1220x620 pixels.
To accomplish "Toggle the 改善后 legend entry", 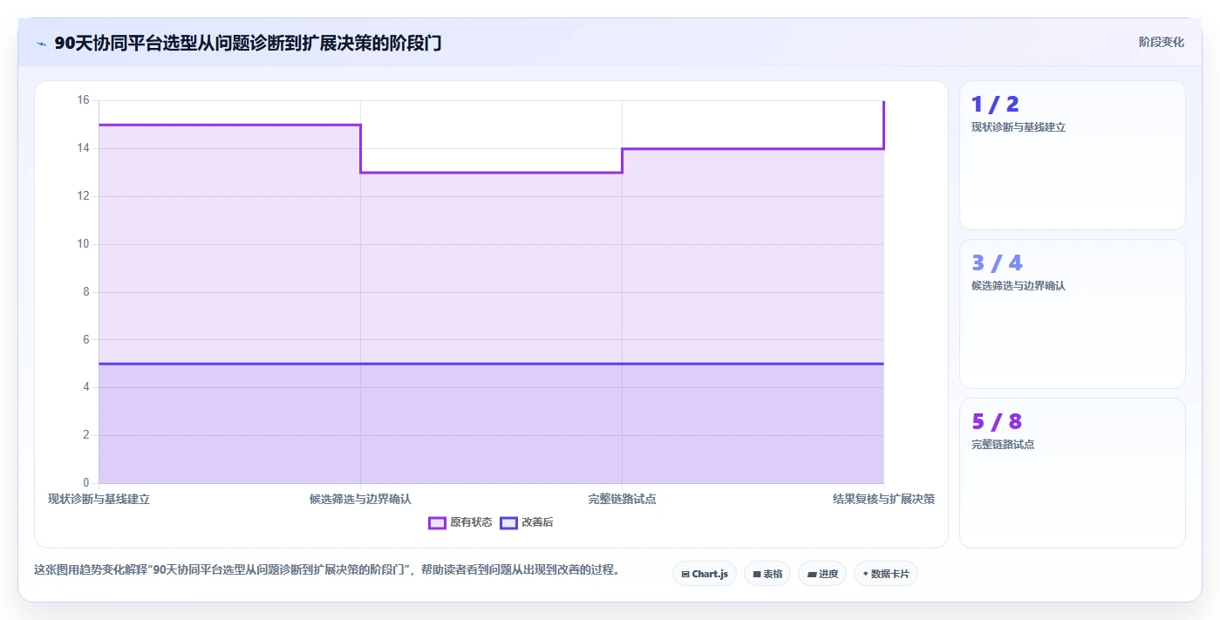I will [527, 522].
